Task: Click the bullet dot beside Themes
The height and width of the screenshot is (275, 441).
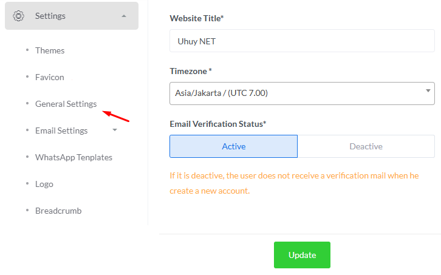Action: point(27,50)
